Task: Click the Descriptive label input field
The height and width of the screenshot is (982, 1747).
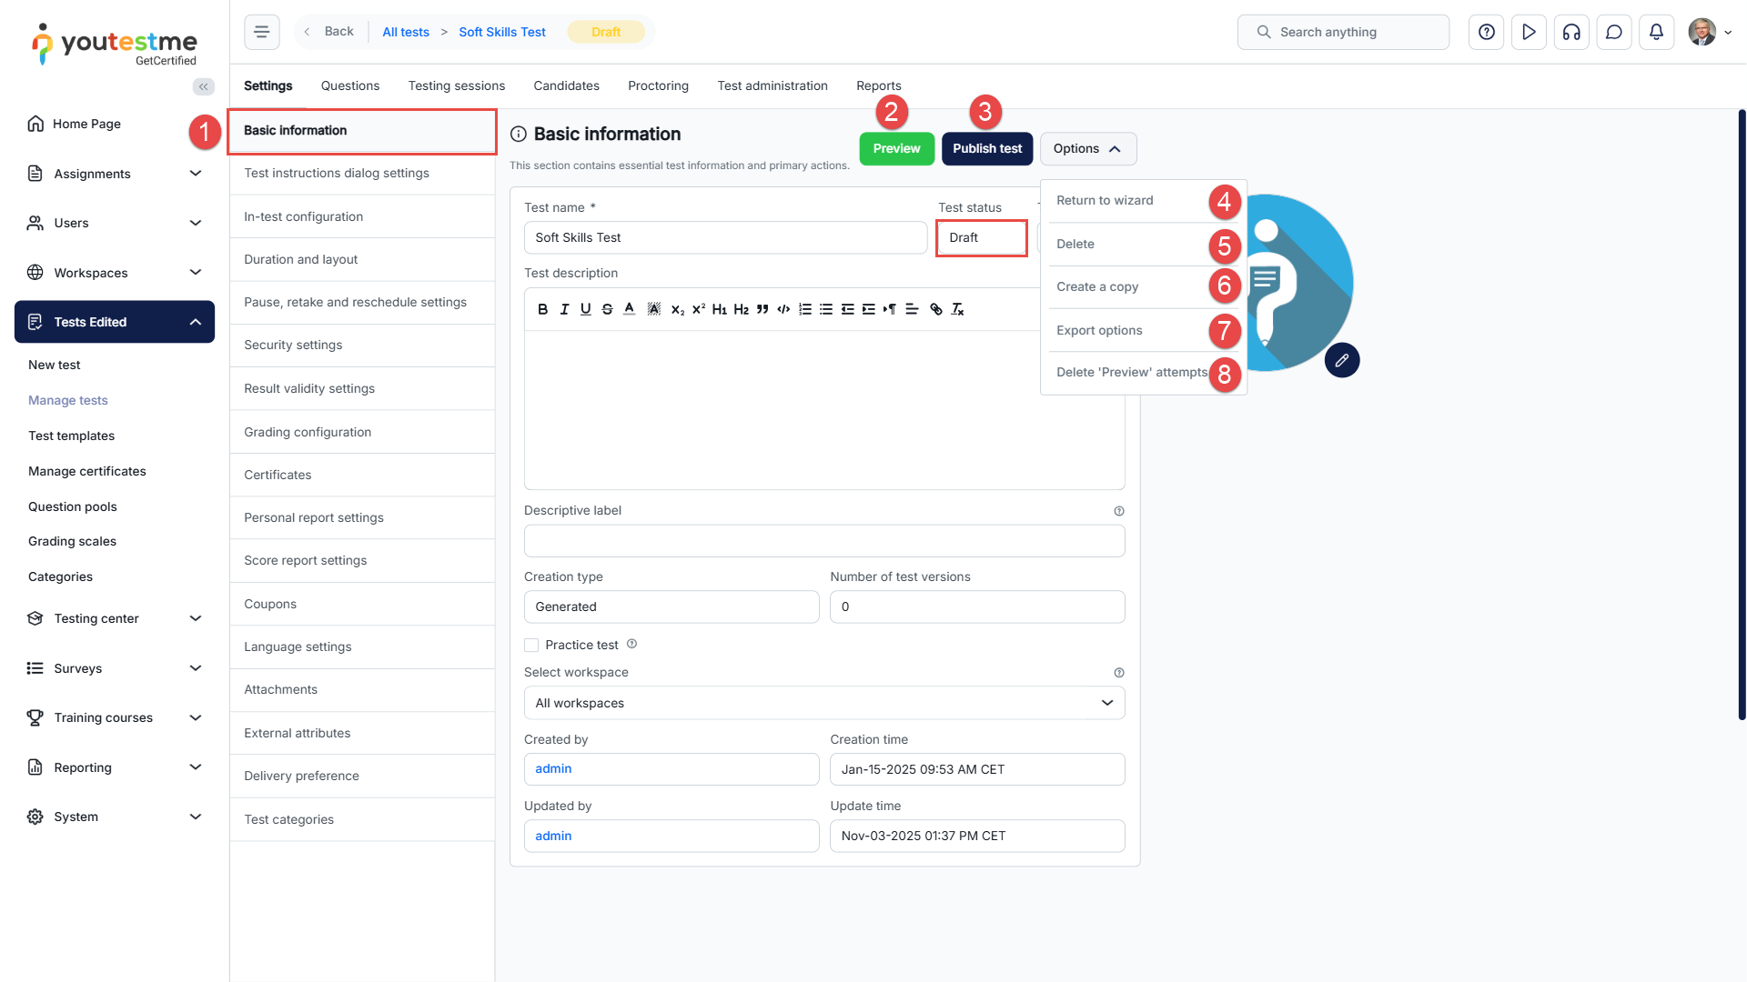Action: [x=823, y=541]
